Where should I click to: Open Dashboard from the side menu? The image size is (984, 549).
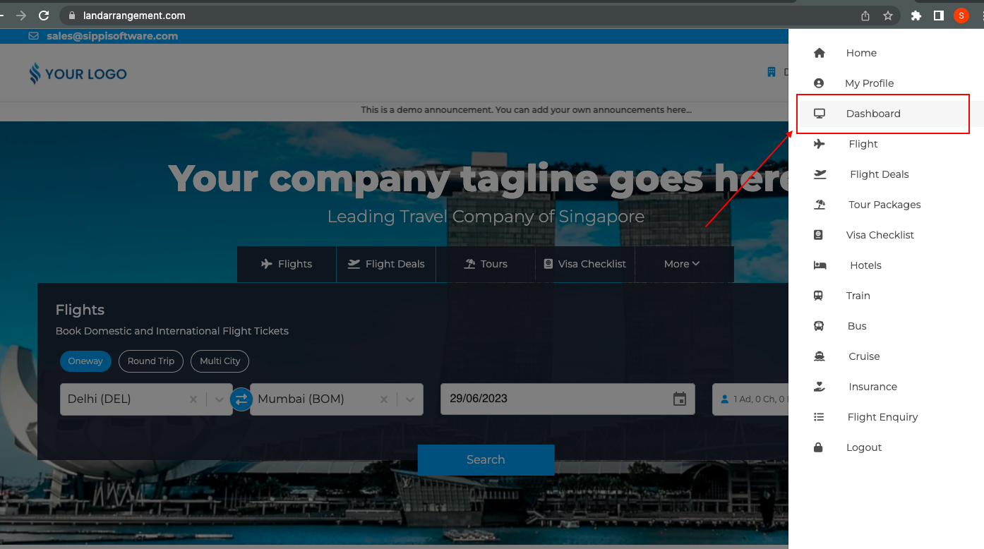pyautogui.click(x=873, y=114)
